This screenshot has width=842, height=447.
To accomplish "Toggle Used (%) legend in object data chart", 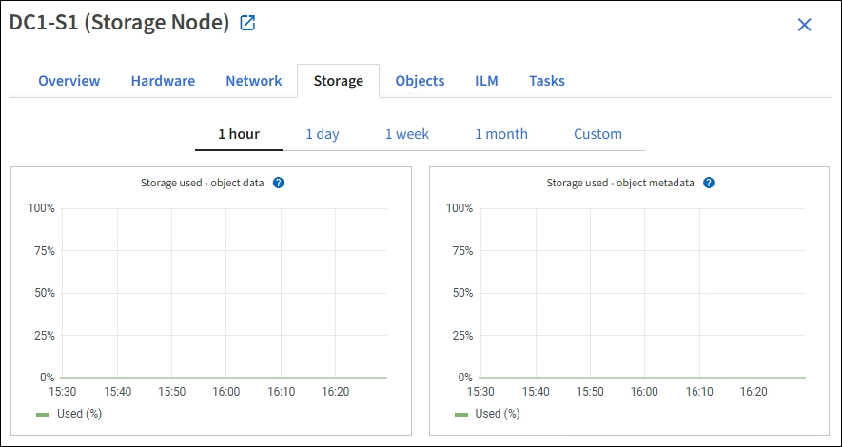I will click(69, 414).
